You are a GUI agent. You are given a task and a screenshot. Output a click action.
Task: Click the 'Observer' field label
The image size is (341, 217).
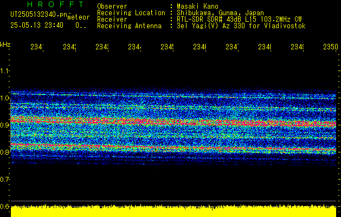[x=112, y=7]
